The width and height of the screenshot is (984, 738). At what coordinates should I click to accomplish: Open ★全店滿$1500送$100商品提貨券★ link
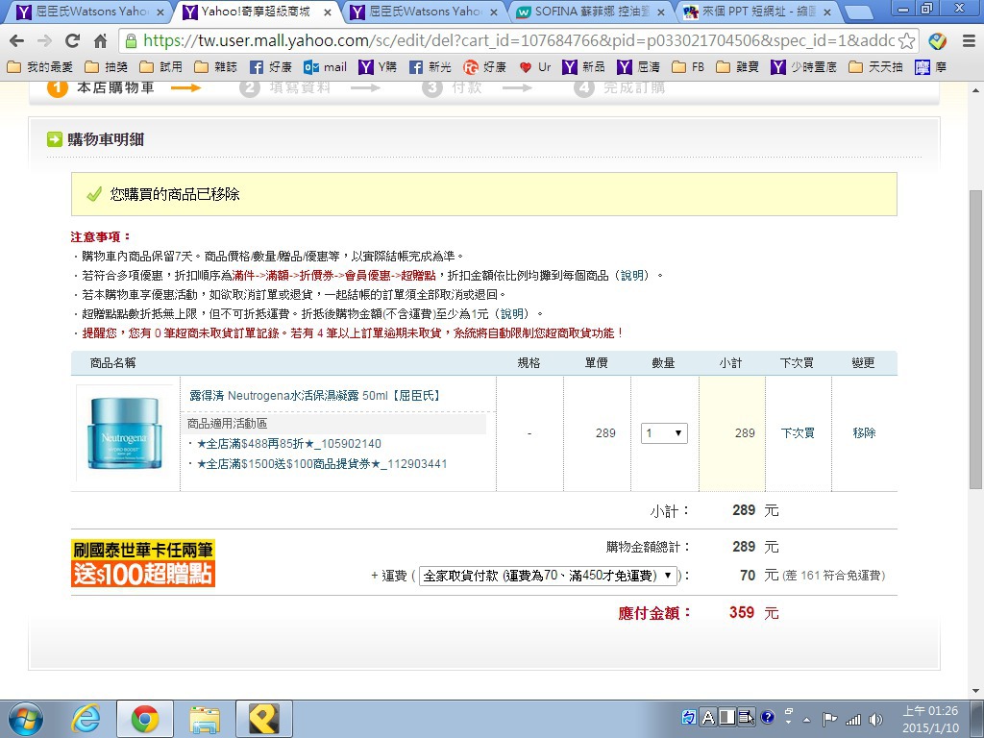coord(322,464)
